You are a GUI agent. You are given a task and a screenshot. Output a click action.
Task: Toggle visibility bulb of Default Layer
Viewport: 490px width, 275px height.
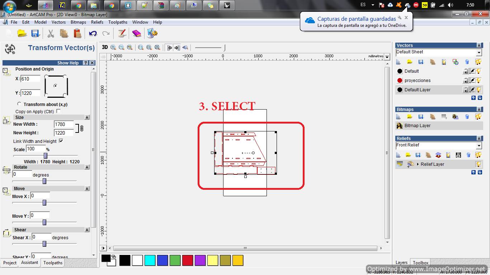tap(478, 90)
